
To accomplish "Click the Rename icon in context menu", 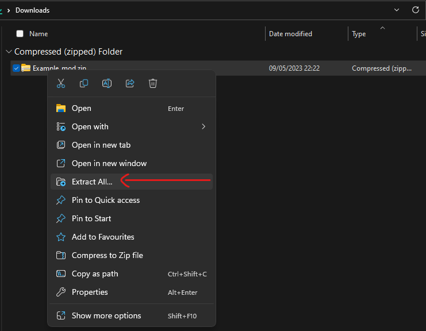I will 107,83.
